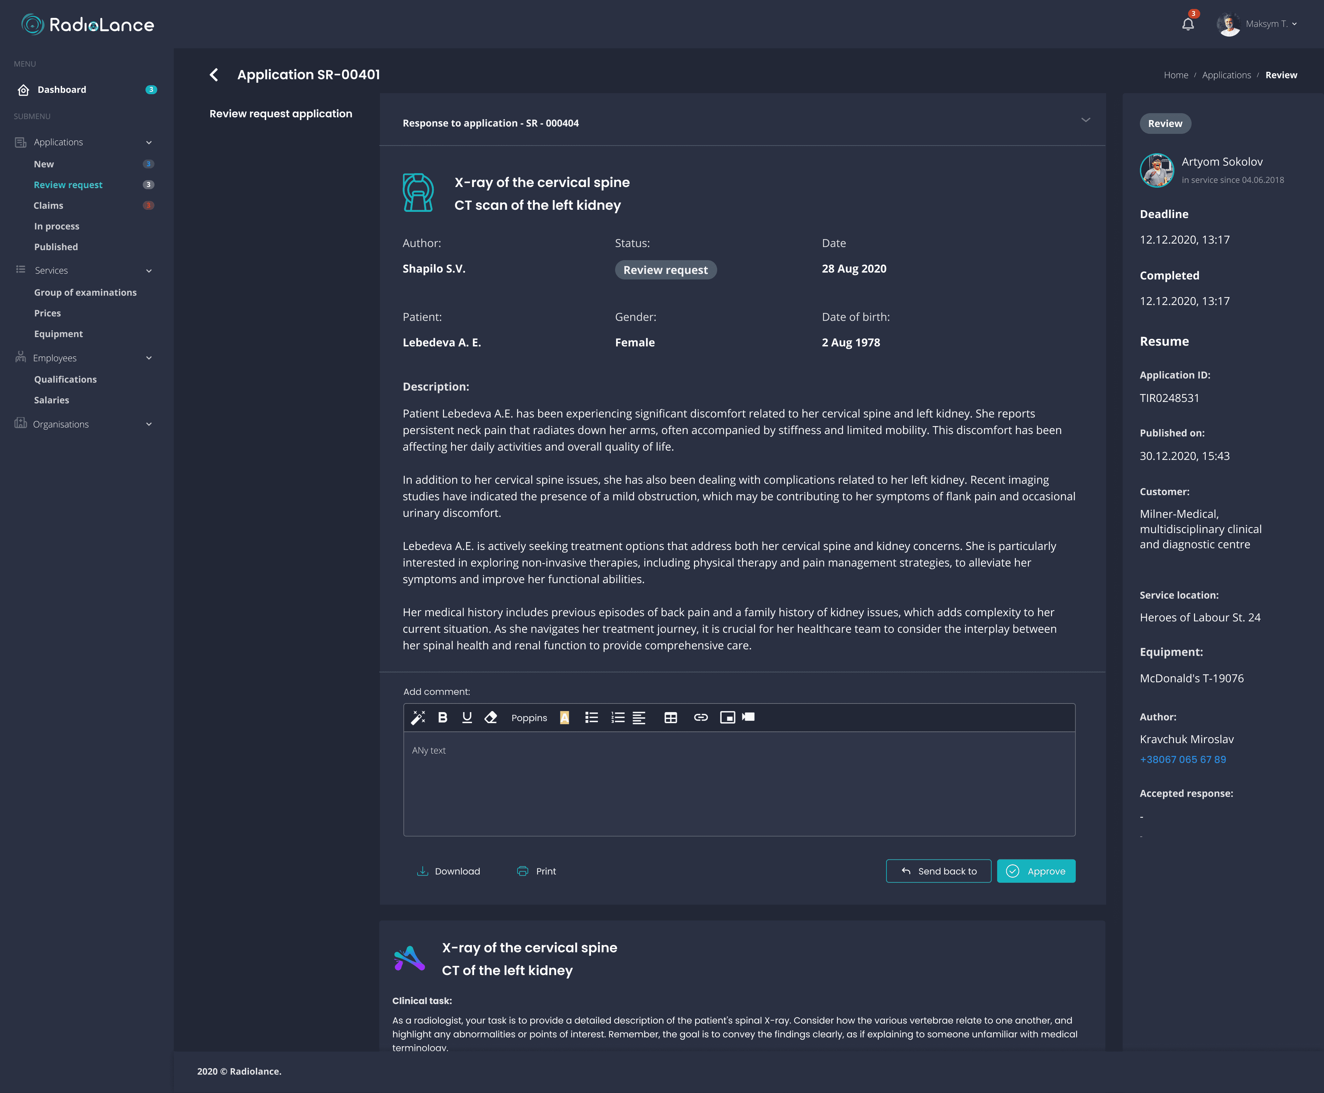The image size is (1324, 1093).
Task: Click the yellow text highlight color swatch
Action: (564, 718)
